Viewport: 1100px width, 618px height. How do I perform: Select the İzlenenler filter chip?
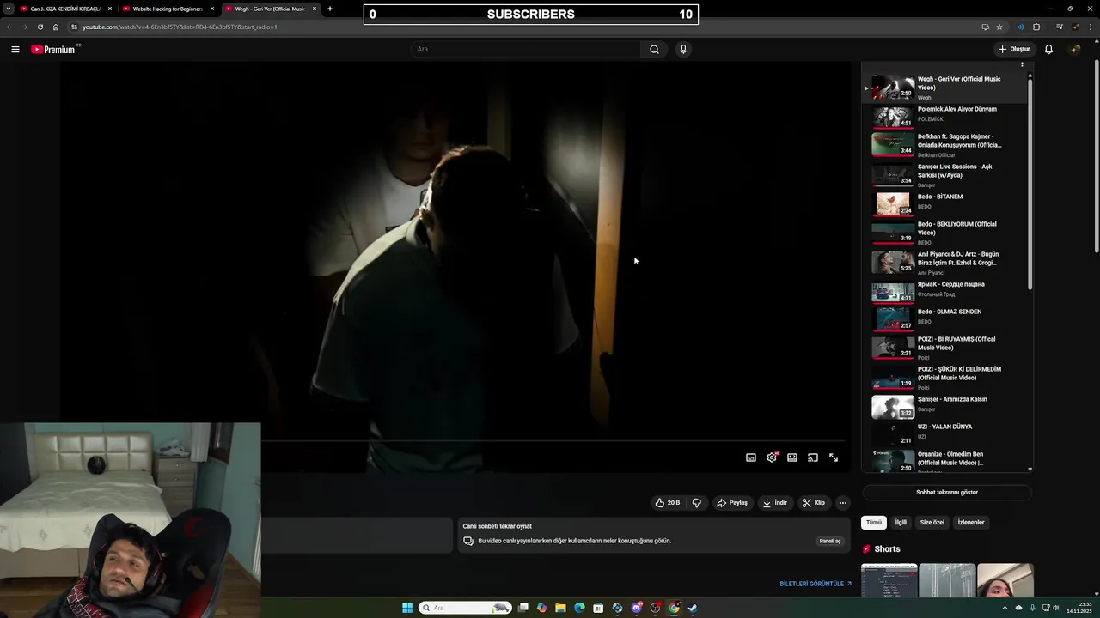coord(971,522)
